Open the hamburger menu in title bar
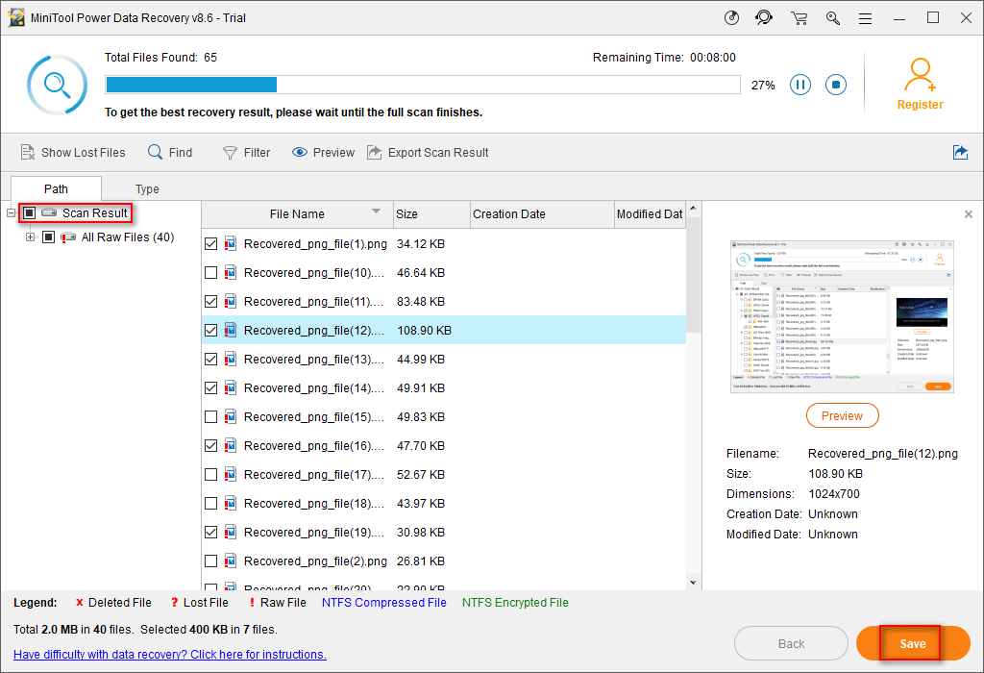Screen dimensions: 984x673 point(866,17)
